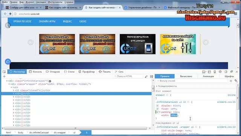The width and height of the screenshot is (241, 136).
Task: Click the event badge beside infiniteCarousel div
Action: [x=50, y=81]
